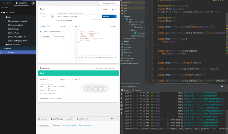Click the Add assertion button

(x=44, y=125)
